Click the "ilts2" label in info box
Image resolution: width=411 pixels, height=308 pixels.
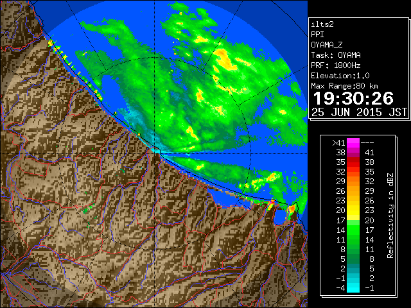pyautogui.click(x=322, y=24)
